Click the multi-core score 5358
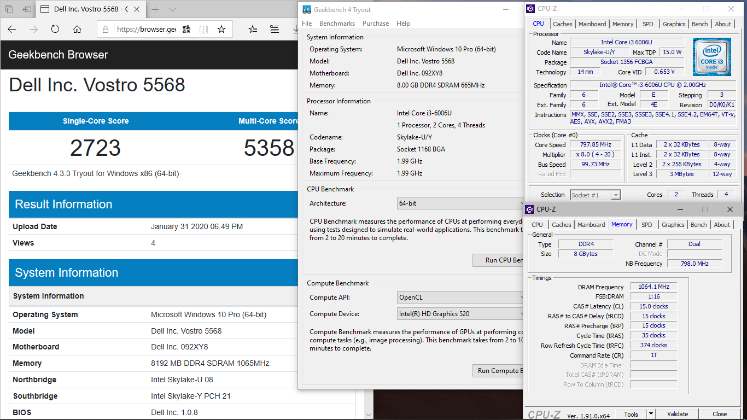The image size is (747, 420). coord(269,148)
